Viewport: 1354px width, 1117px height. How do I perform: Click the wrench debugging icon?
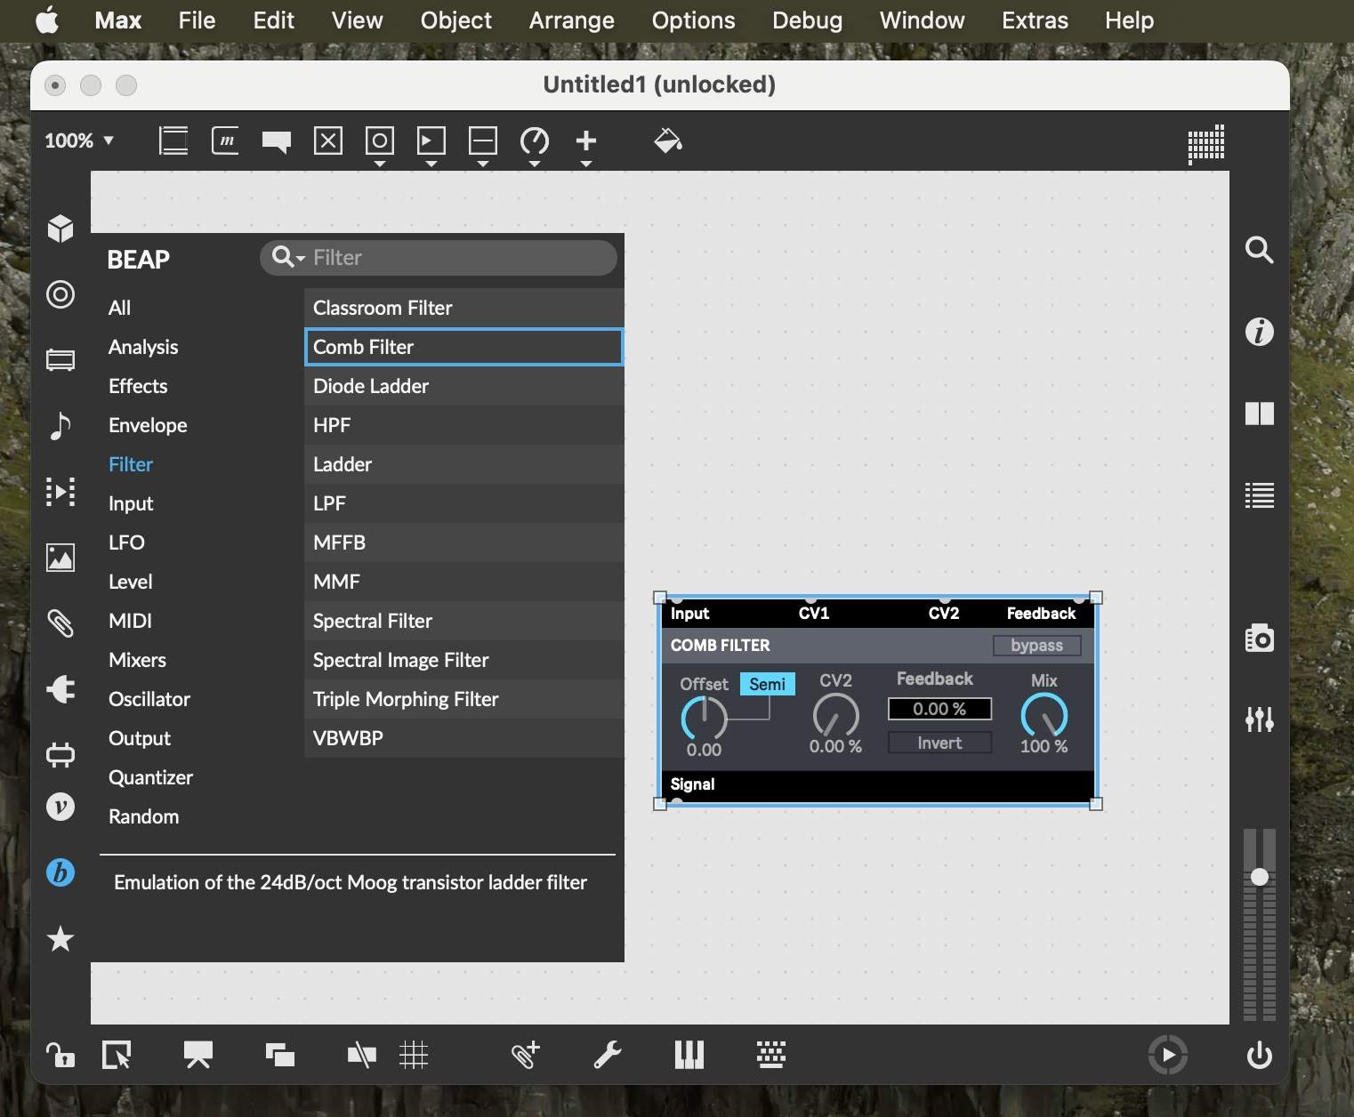607,1055
